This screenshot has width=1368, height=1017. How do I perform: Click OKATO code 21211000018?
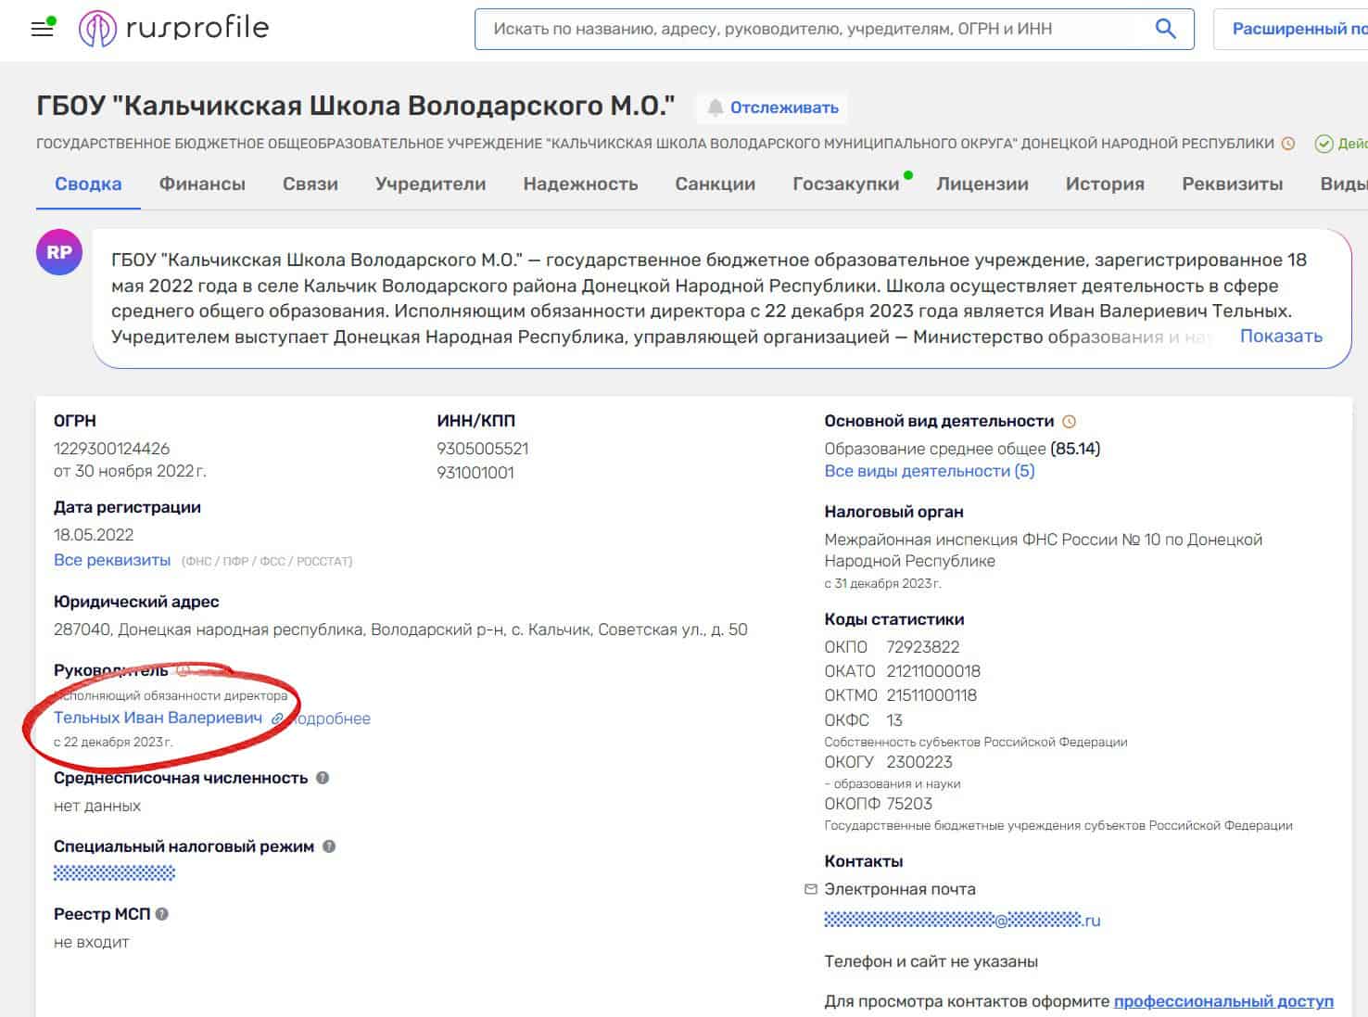click(x=933, y=671)
